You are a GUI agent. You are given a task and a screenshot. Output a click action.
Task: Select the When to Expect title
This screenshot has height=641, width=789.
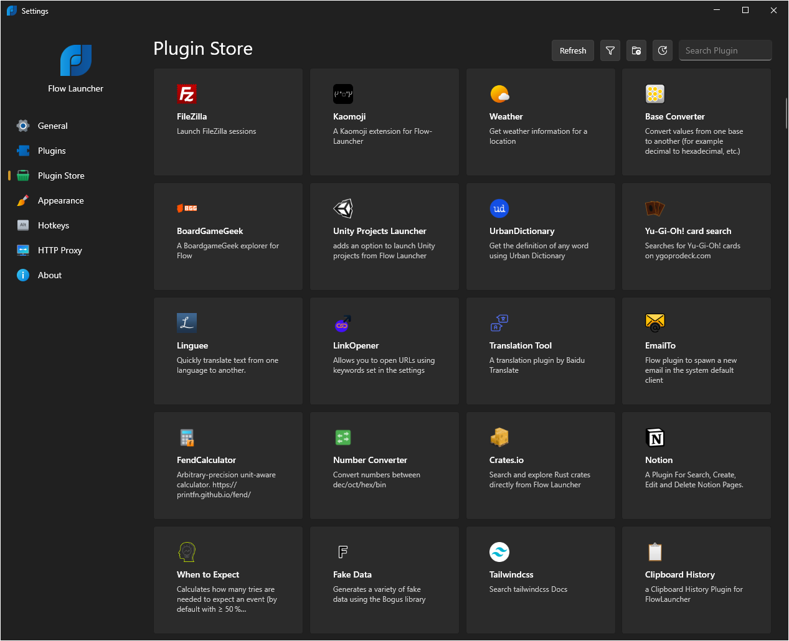click(x=208, y=574)
